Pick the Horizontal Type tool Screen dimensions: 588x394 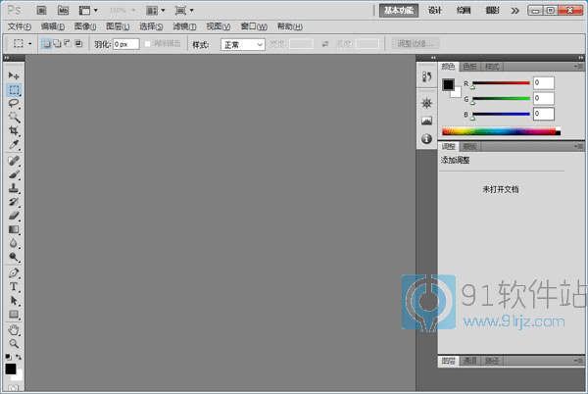pyautogui.click(x=14, y=287)
